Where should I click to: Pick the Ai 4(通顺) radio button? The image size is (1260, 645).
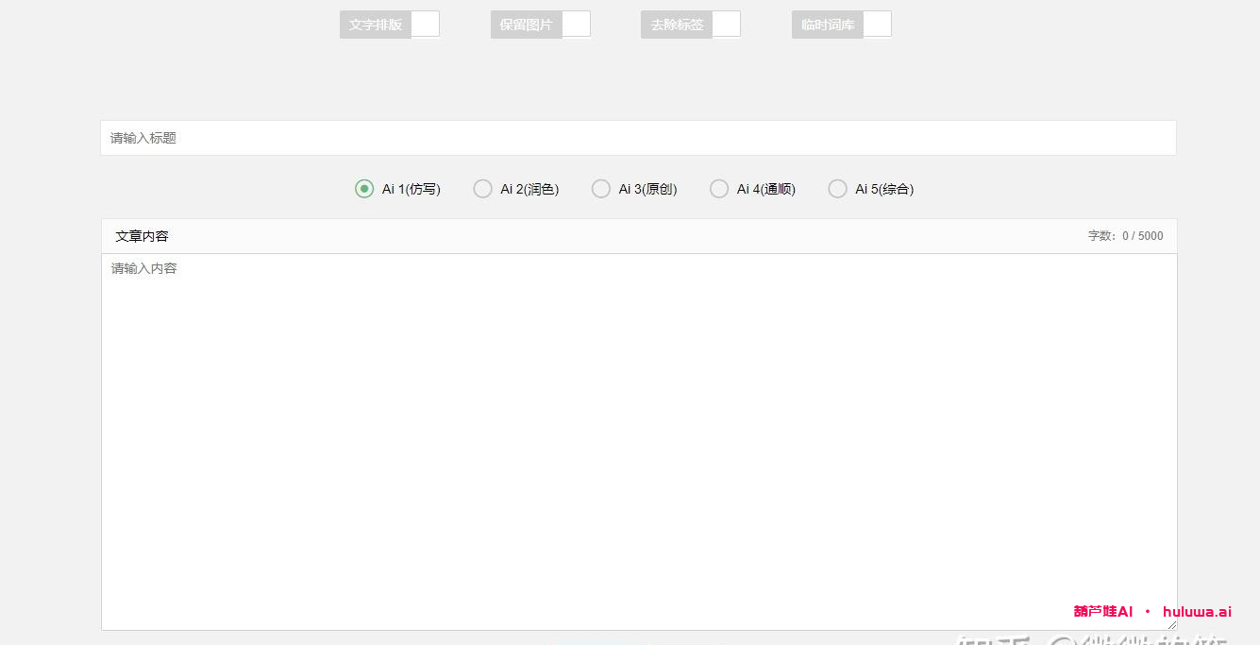pyautogui.click(x=719, y=189)
